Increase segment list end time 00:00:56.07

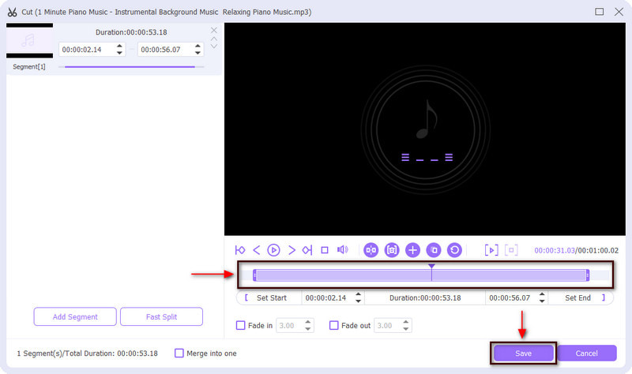pos(197,46)
